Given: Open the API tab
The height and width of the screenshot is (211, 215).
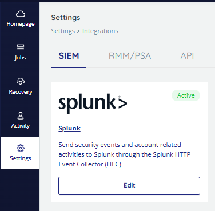Looking at the screenshot, I should [x=187, y=56].
